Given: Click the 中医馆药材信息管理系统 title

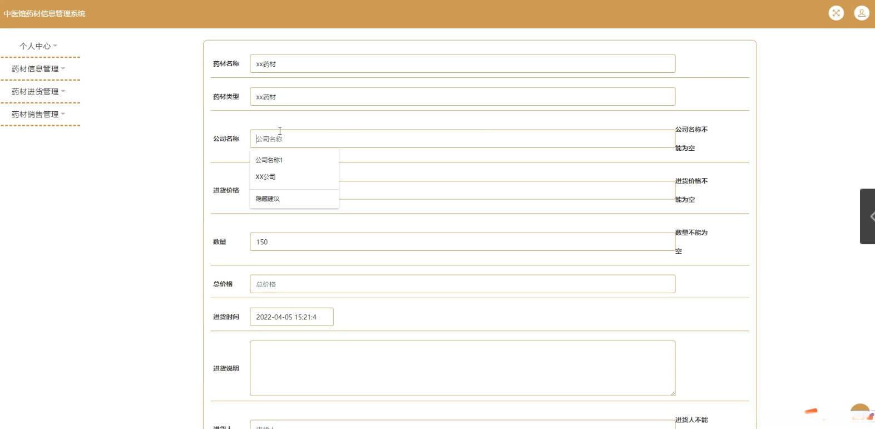Looking at the screenshot, I should point(45,13).
